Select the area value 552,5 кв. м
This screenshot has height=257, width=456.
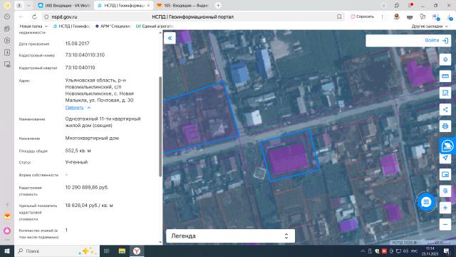click(78, 151)
